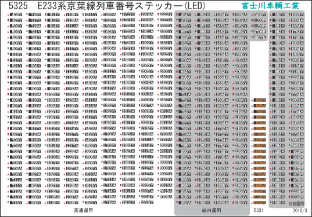Click the 4708E sticker in the gray section
This screenshot has height=217, width=312.
(260, 31)
